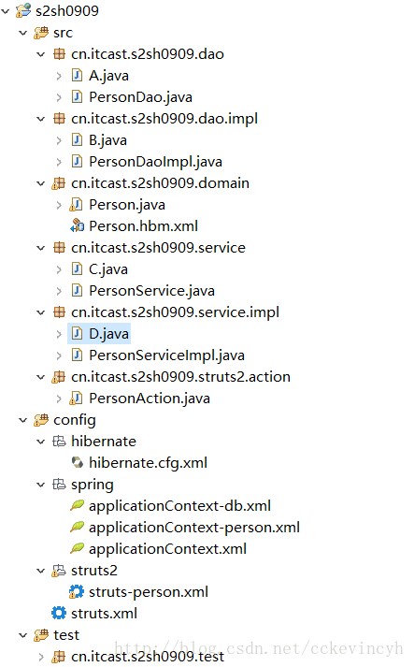
Task: Collapse the src folder node
Action: [x=23, y=33]
